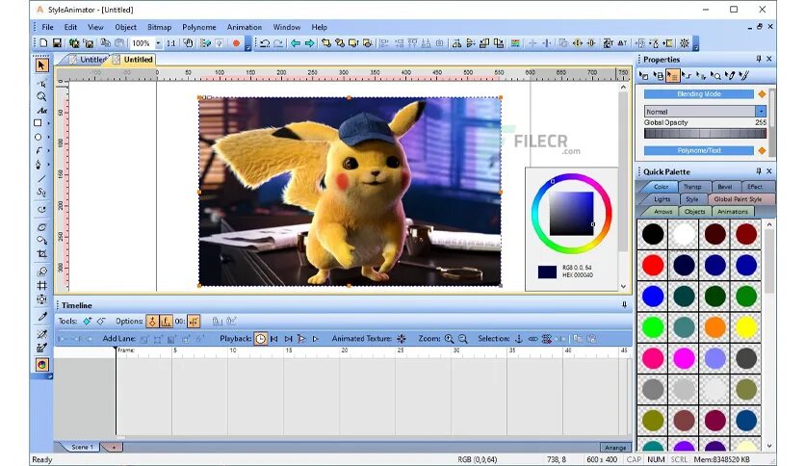Screen dimensions: 805x466
Task: Click the Animated Texture sparkle icon
Action: tap(402, 339)
